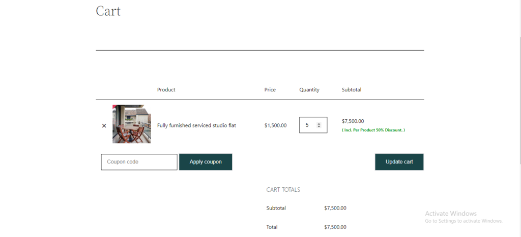The width and height of the screenshot is (521, 237).
Task: Click the Subtotal column header
Action: pos(352,89)
